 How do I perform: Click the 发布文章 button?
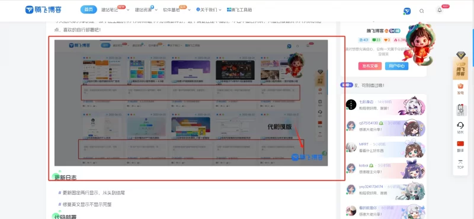[x=370, y=66]
